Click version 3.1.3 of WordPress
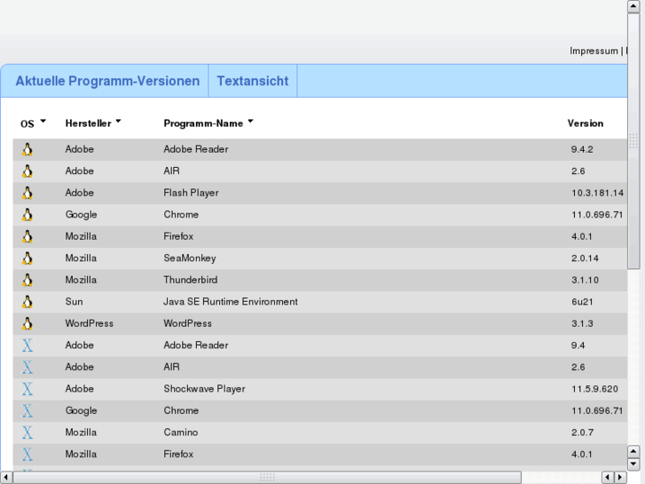Viewport: 645px width, 484px height. click(x=582, y=324)
